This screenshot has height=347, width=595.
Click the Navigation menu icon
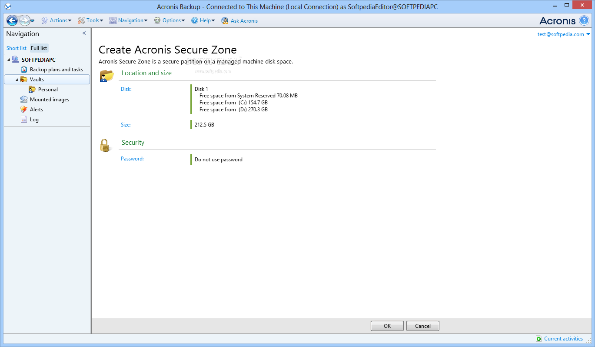click(x=113, y=20)
